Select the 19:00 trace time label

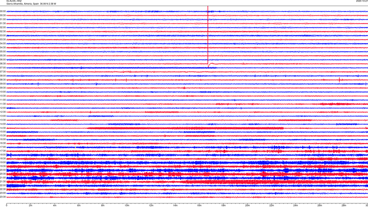3,163
